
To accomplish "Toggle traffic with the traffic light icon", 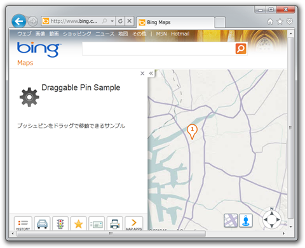I will point(60,223).
